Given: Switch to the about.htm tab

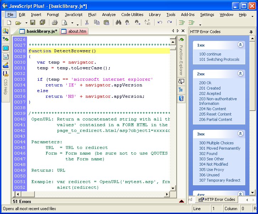Looking at the screenshot, I should [x=74, y=31].
